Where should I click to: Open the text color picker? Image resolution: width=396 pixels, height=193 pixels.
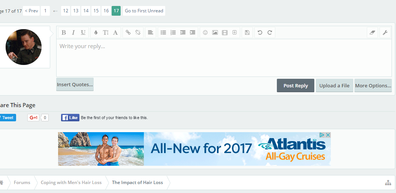[x=96, y=32]
